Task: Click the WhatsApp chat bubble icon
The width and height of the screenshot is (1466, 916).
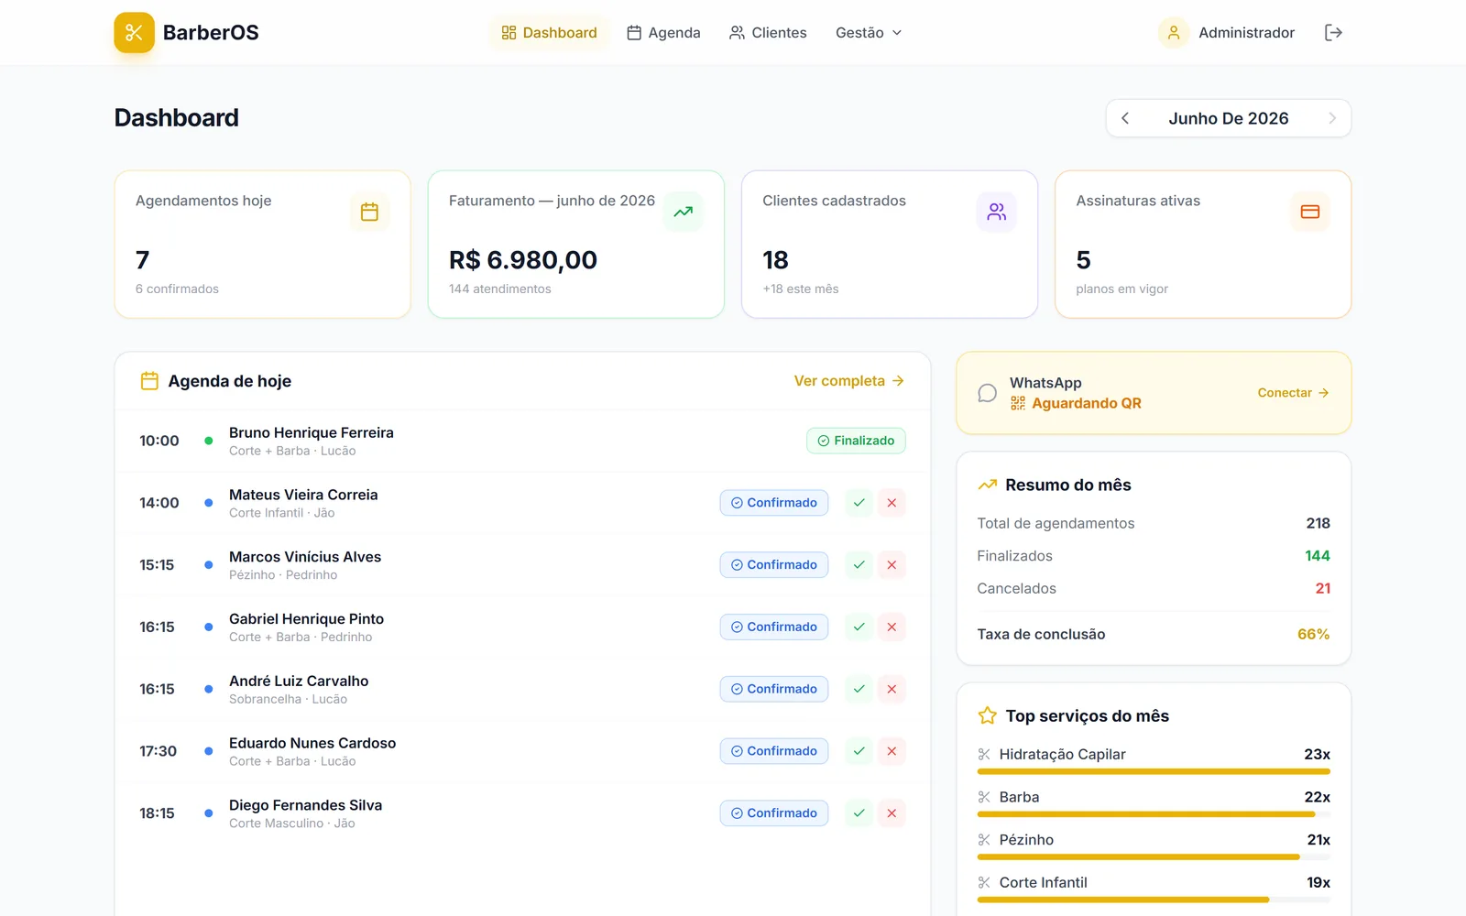Action: (987, 393)
